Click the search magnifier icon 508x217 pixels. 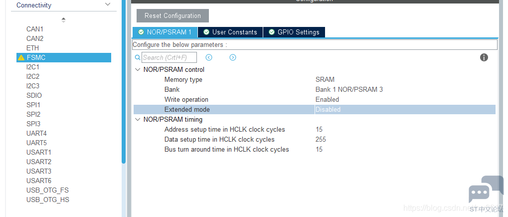(138, 57)
